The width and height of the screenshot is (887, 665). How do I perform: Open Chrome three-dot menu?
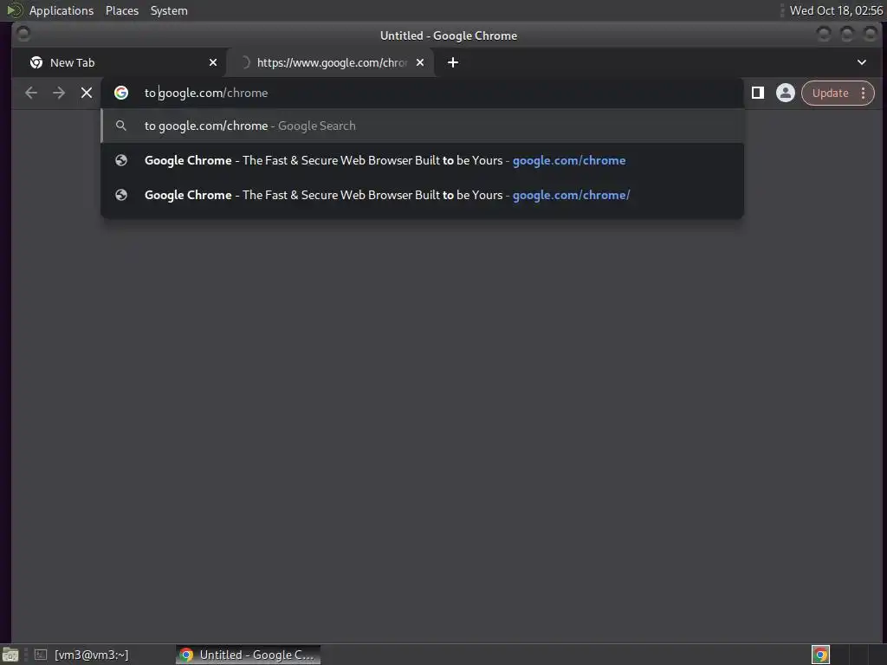(x=864, y=94)
